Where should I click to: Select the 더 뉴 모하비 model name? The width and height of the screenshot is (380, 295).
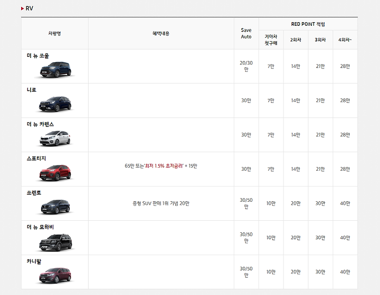pos(40,227)
